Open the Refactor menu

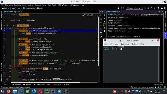coord(38,5)
